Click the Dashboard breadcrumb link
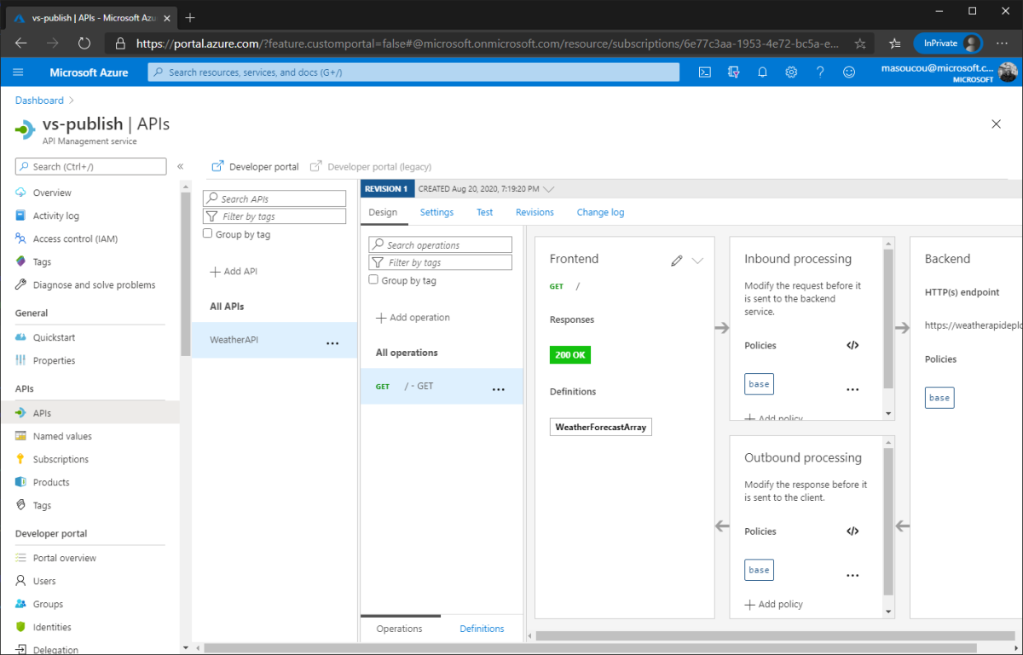The height and width of the screenshot is (655, 1023). [x=39, y=101]
